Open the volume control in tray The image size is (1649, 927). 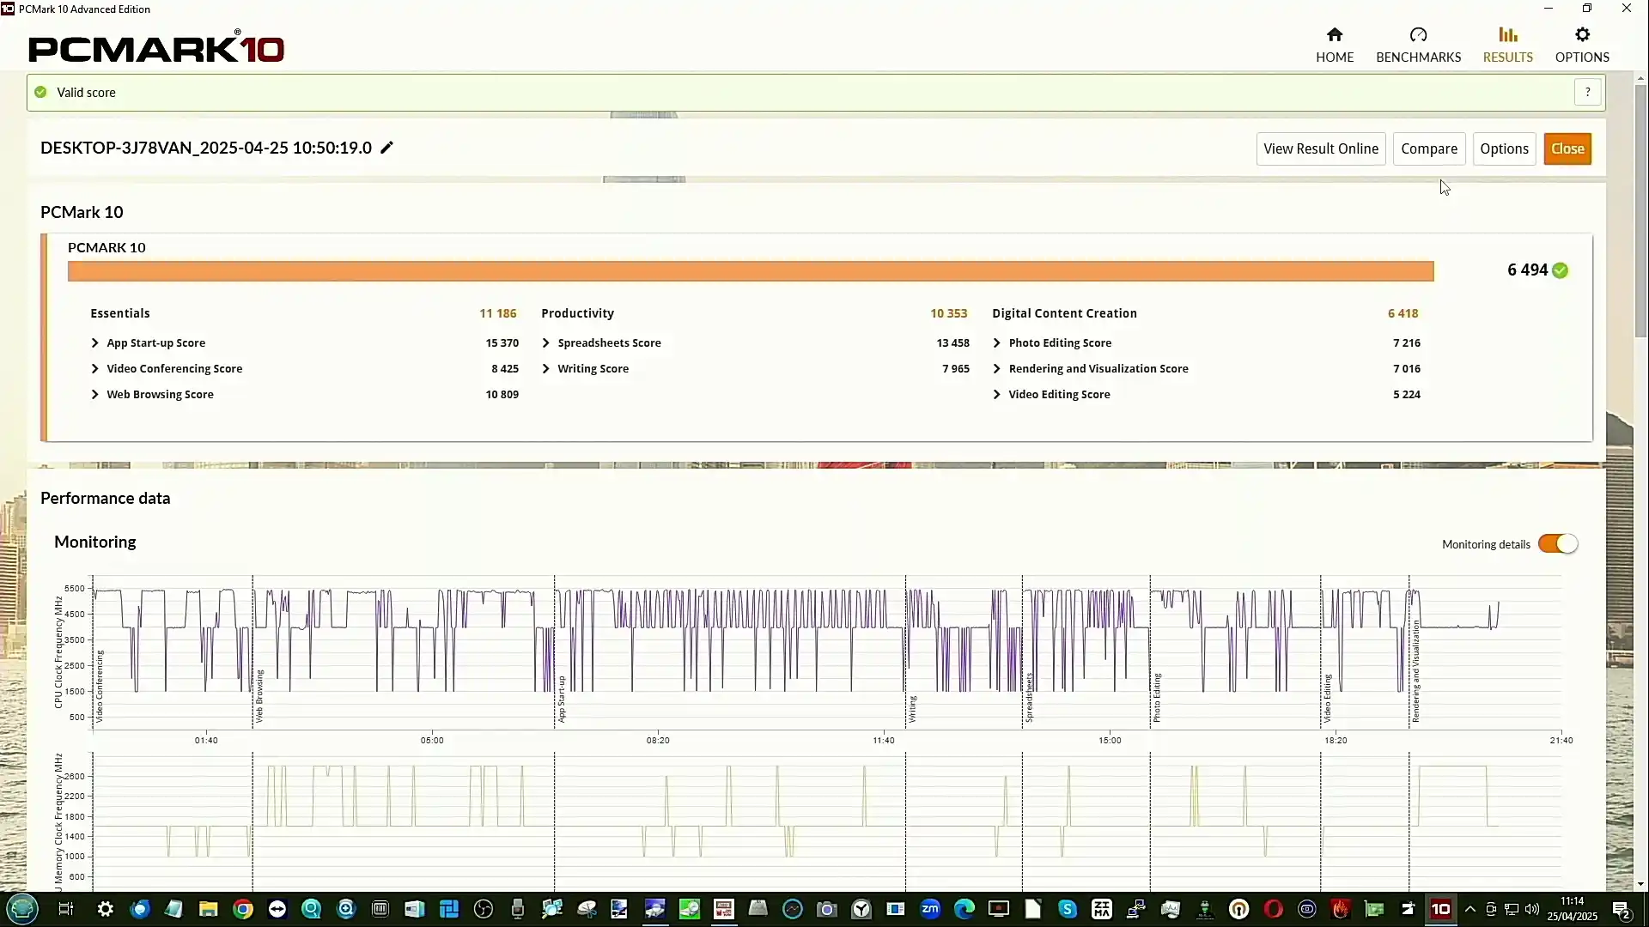tap(1532, 909)
